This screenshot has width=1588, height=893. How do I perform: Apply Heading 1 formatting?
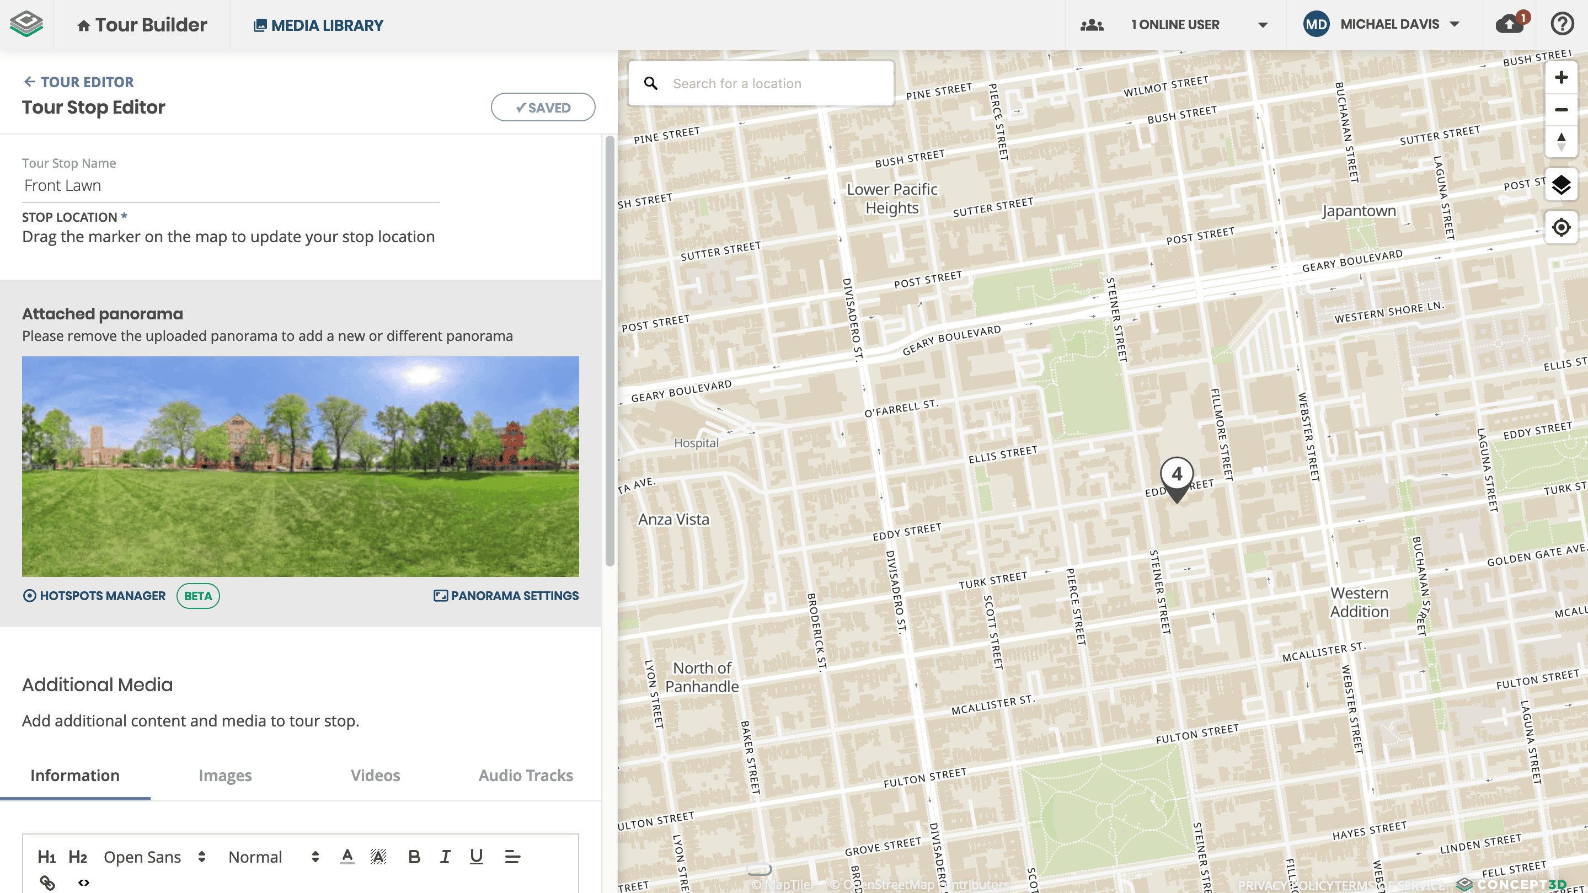click(x=46, y=857)
